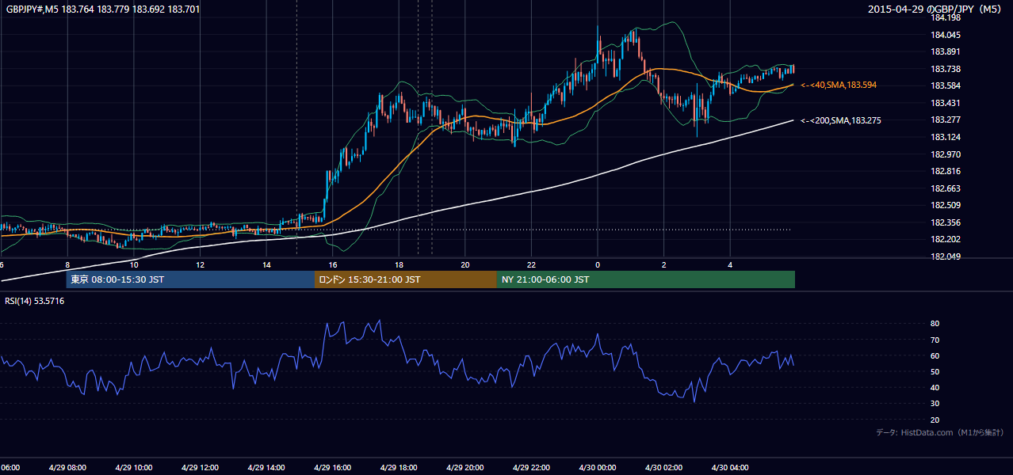Select the London 15:30-21:00 JST session bar
Viewport: 1013px width, 475px height.
click(x=406, y=279)
